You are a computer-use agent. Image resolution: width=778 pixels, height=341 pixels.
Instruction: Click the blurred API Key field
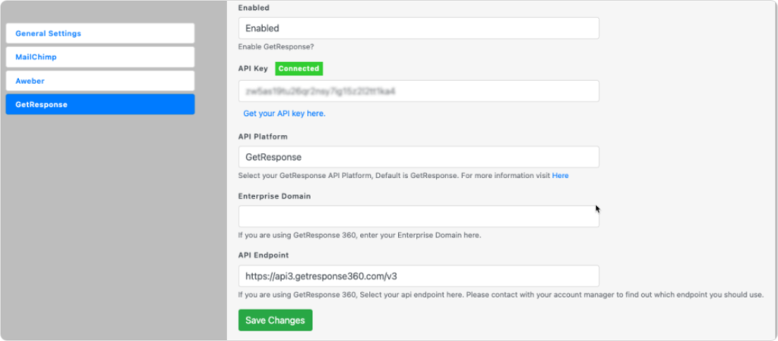[419, 91]
